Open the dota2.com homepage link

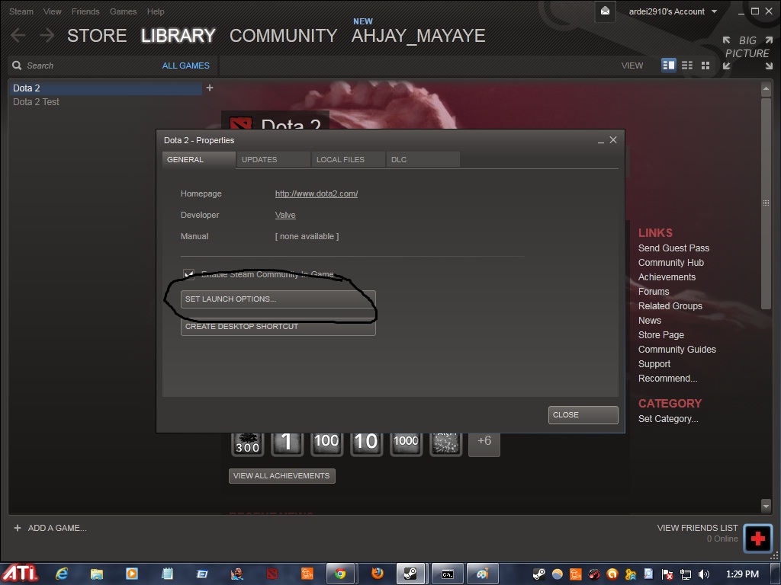[x=317, y=193]
